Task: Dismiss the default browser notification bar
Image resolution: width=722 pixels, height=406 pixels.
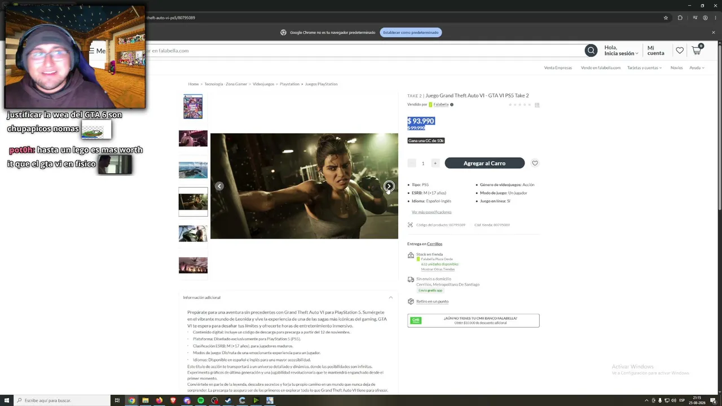Action: tap(713, 33)
